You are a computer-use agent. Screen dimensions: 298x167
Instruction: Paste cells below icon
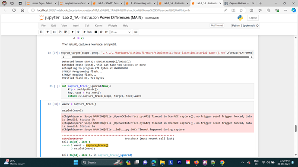click(66, 32)
